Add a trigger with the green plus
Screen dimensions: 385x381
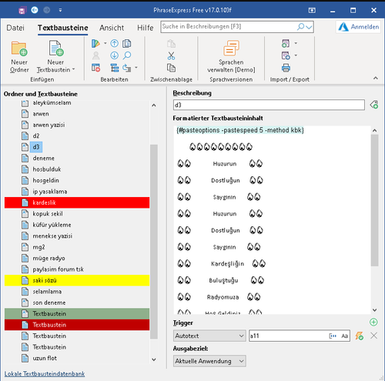pyautogui.click(x=373, y=322)
